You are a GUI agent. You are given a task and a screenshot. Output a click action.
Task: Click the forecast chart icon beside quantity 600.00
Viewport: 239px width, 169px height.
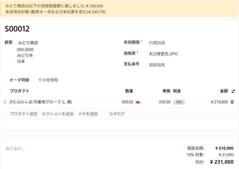pyautogui.click(x=138, y=102)
